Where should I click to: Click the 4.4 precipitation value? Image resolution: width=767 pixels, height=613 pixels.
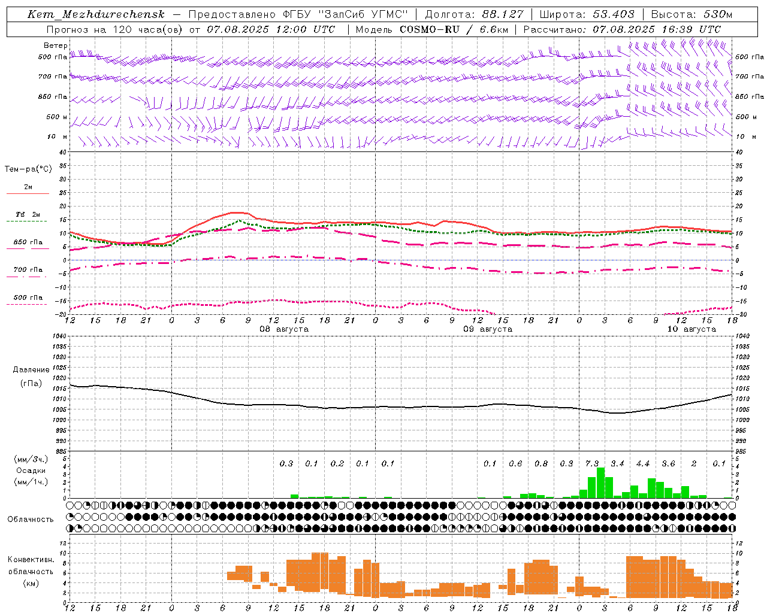(643, 463)
